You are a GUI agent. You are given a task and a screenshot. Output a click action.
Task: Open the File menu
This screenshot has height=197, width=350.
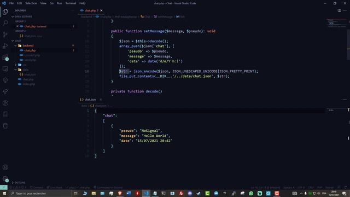[11, 3]
